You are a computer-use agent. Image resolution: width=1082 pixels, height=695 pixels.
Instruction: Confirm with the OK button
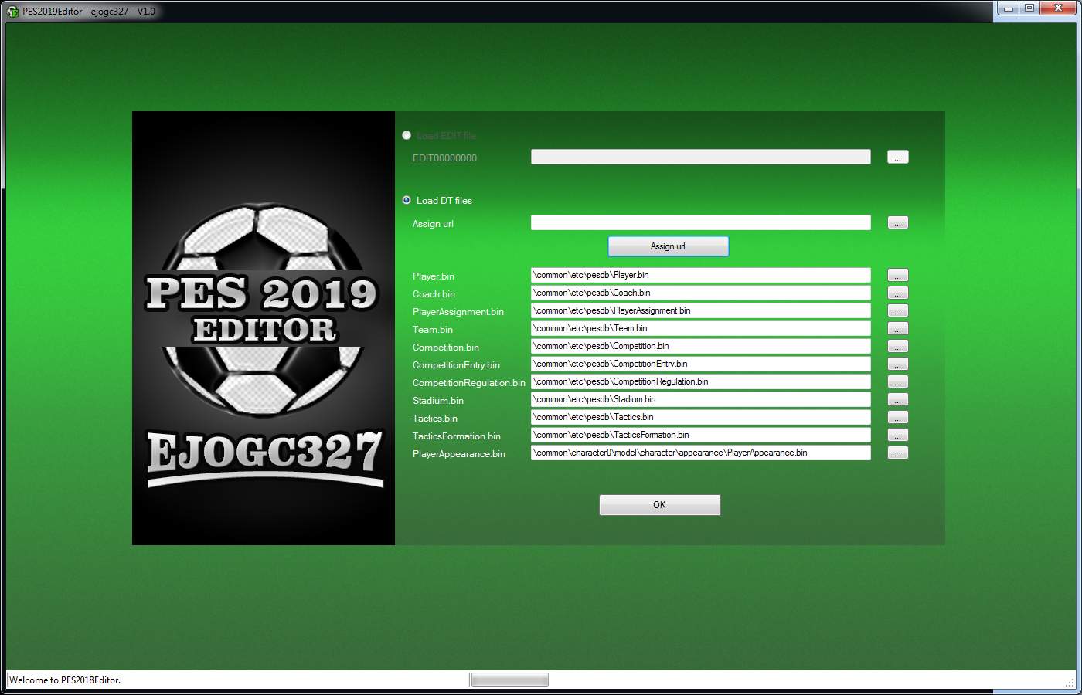(x=659, y=505)
